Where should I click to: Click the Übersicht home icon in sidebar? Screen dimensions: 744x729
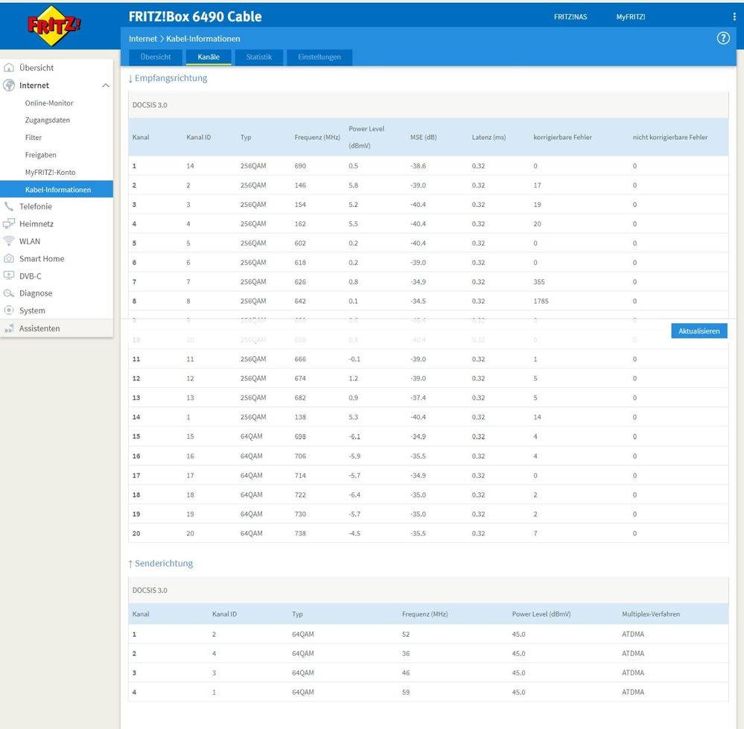pyautogui.click(x=9, y=68)
